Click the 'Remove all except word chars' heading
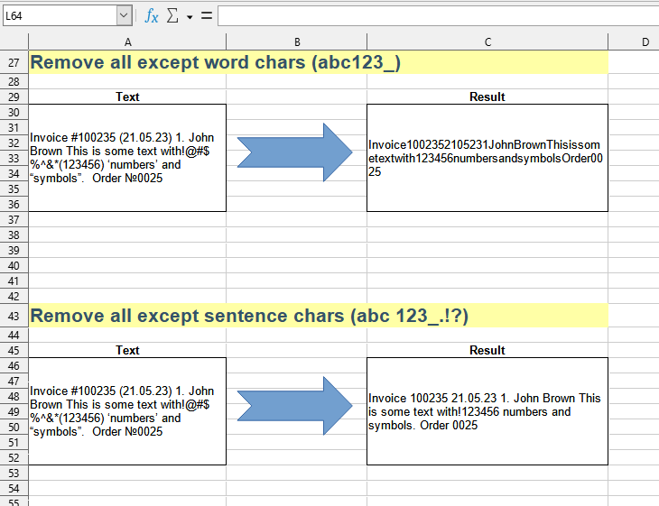The height and width of the screenshot is (506, 659). (x=215, y=63)
